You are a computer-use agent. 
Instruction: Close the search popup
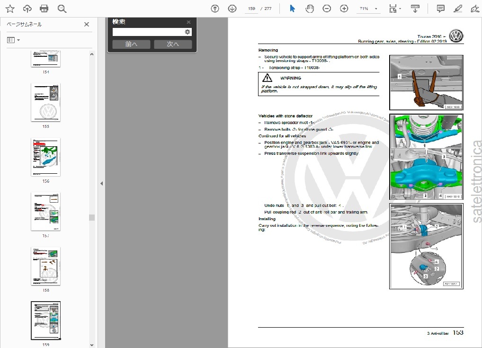pyautogui.click(x=188, y=22)
